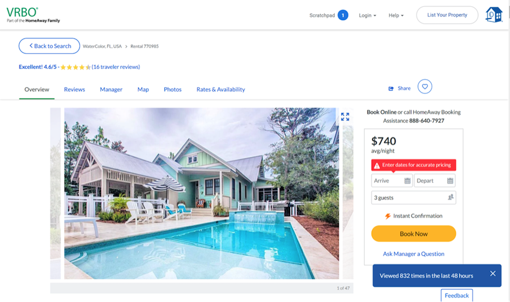Expand the Help dropdown
The height and width of the screenshot is (302, 510).
click(396, 15)
